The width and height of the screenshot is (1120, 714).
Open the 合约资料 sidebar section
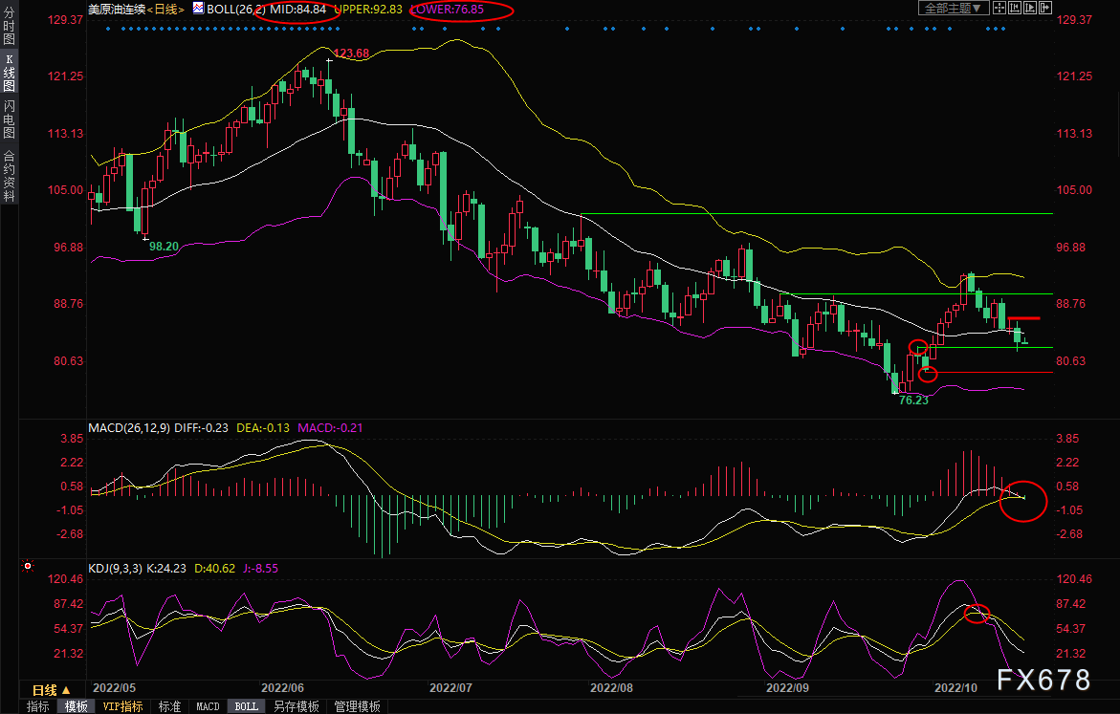click(9, 176)
